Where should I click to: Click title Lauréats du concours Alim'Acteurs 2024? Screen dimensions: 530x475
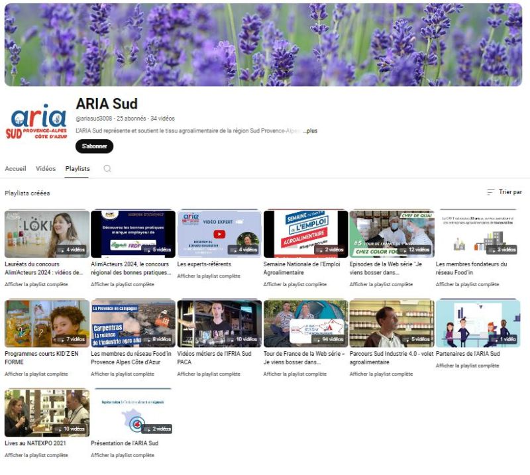tap(44, 268)
